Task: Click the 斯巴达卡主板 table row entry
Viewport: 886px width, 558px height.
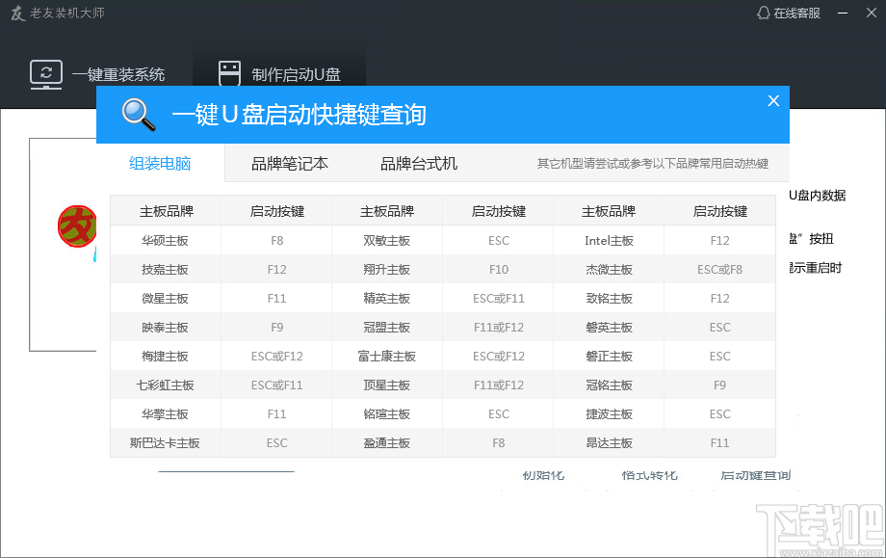Action: 166,442
